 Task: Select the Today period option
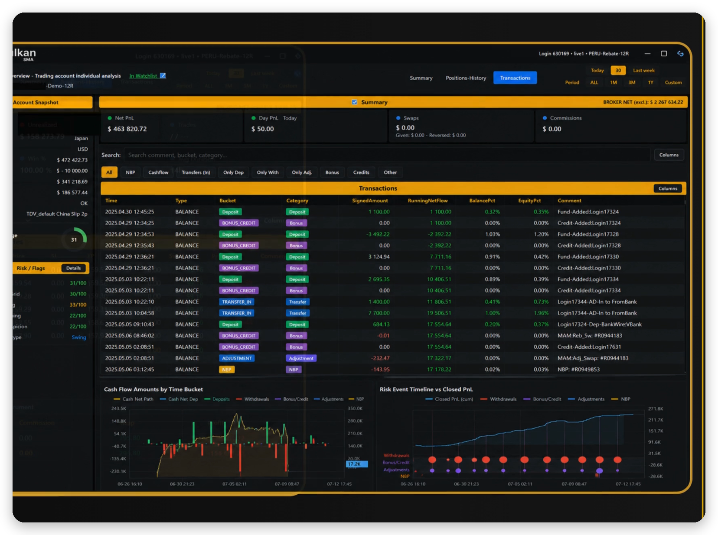pyautogui.click(x=597, y=70)
